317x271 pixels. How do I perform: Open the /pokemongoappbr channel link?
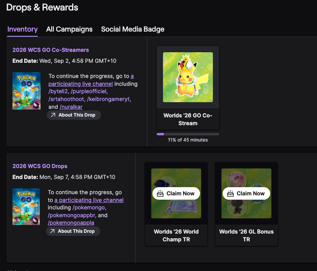point(72,215)
